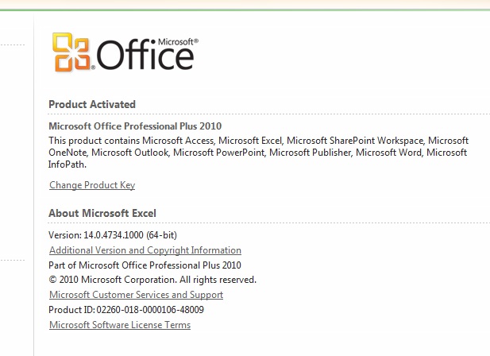This screenshot has height=356, width=490.
Task: Click the Office wordmark text
Action: click(x=145, y=55)
